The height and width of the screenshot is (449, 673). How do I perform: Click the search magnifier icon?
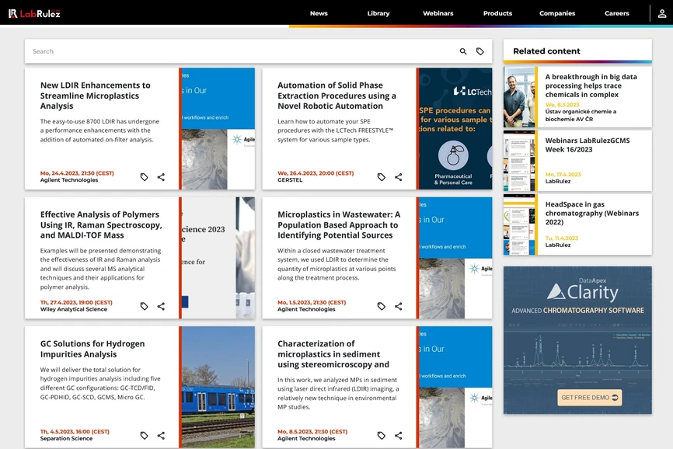pyautogui.click(x=463, y=51)
